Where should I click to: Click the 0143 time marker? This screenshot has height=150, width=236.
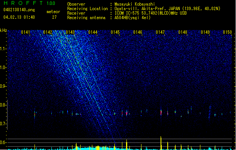pyautogui.click(x=70, y=32)
